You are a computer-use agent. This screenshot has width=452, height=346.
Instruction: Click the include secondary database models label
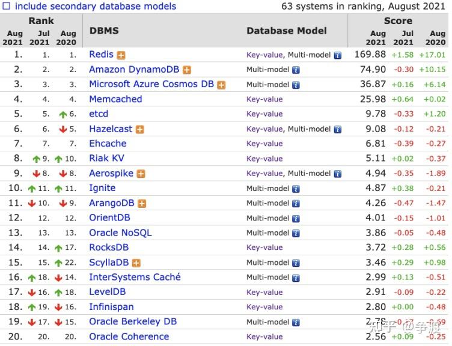pos(96,6)
